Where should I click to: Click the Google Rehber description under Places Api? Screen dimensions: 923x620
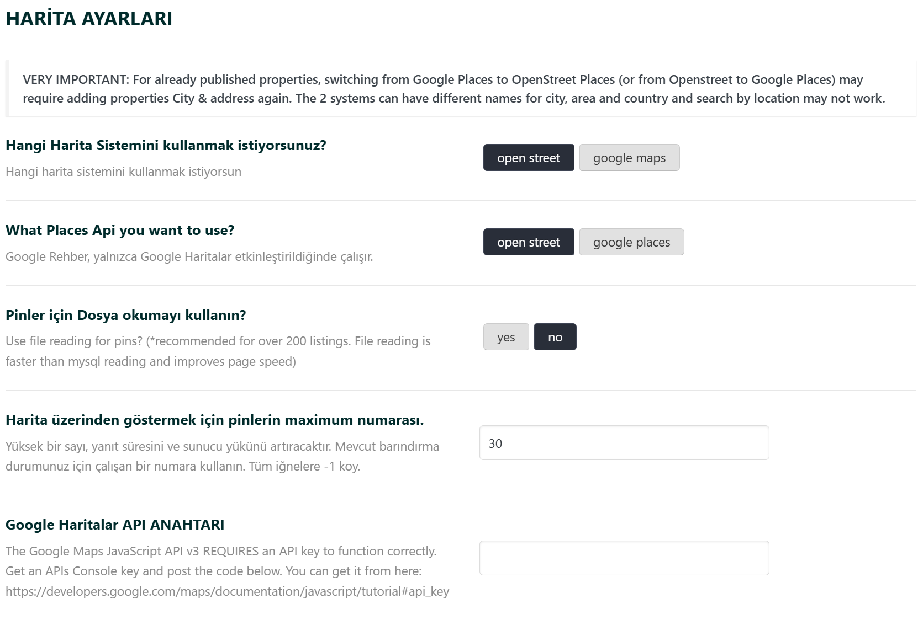click(189, 257)
